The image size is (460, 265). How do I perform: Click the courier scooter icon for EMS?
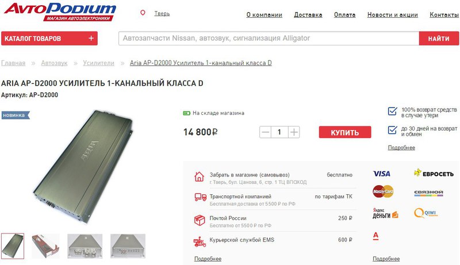click(x=200, y=242)
